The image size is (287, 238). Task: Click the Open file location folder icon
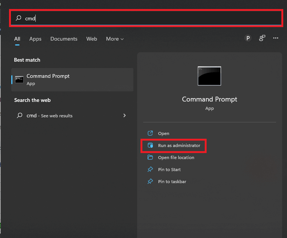click(150, 158)
